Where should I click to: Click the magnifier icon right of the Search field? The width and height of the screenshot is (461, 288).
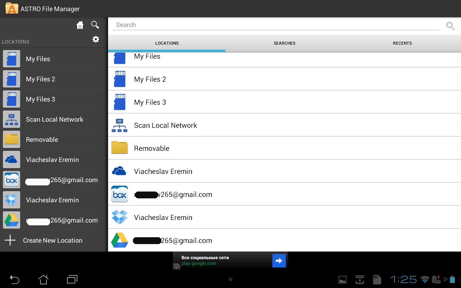[x=450, y=26]
